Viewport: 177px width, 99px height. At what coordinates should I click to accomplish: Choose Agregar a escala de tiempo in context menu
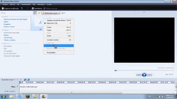coord(59,20)
